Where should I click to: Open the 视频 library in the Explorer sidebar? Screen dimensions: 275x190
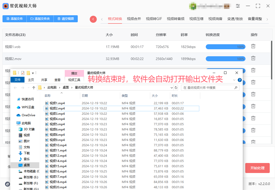24,135
